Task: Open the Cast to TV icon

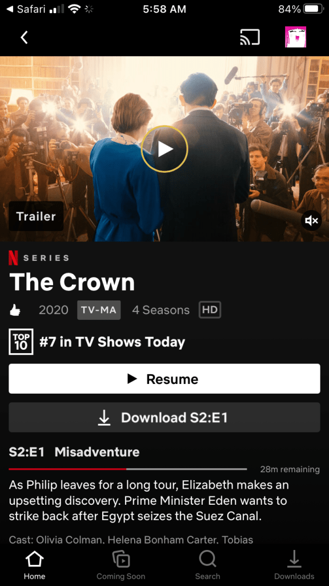Action: pyautogui.click(x=250, y=37)
